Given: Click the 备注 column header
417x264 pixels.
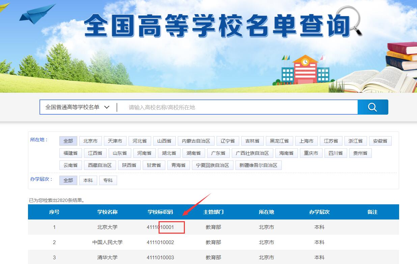Looking at the screenshot, I should click(372, 212).
